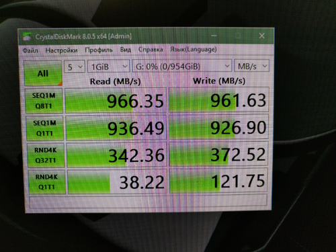This screenshot has height=252, width=336.
Task: Open the test count dropdown showing 5
Action: [x=75, y=67]
